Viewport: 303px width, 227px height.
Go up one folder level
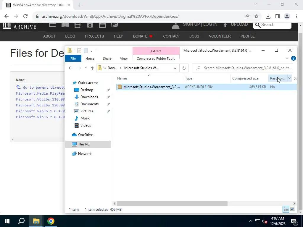92,68
